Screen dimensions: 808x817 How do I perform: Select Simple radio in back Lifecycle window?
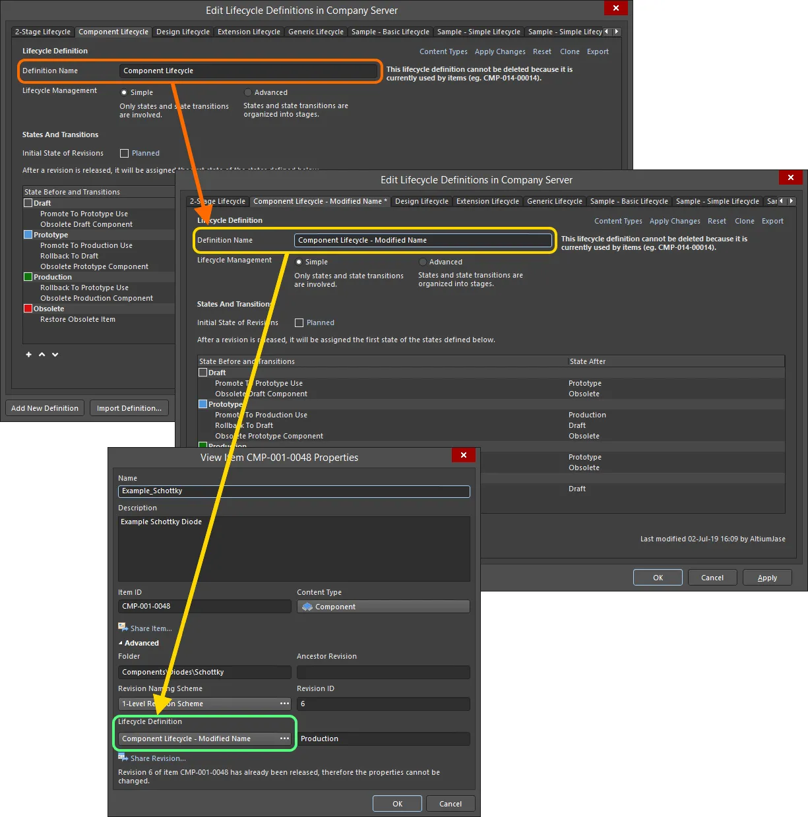click(124, 92)
